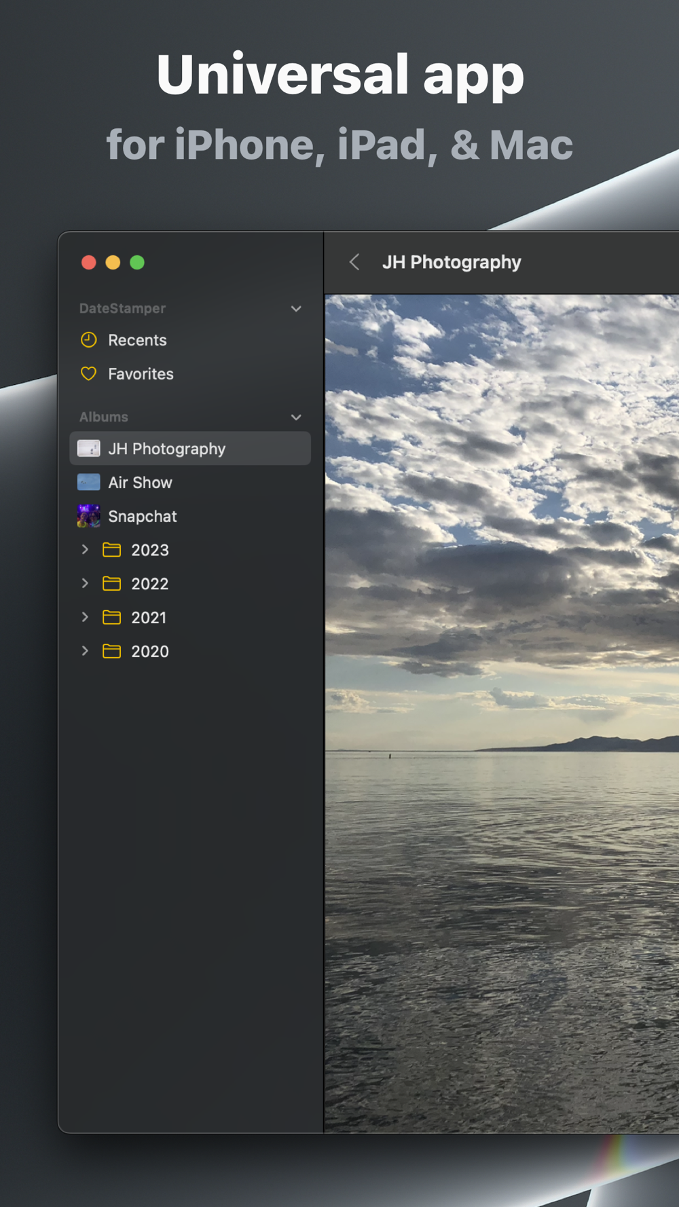
Task: Collapse the Albums section
Action: (296, 417)
